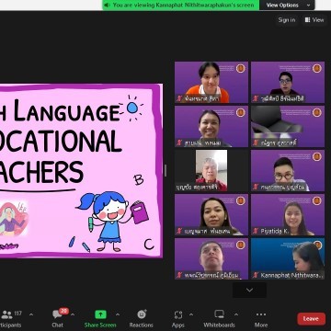Viewport: 331px width, 331px height.
Task: Expand the Chat options caret
Action: [73, 314]
